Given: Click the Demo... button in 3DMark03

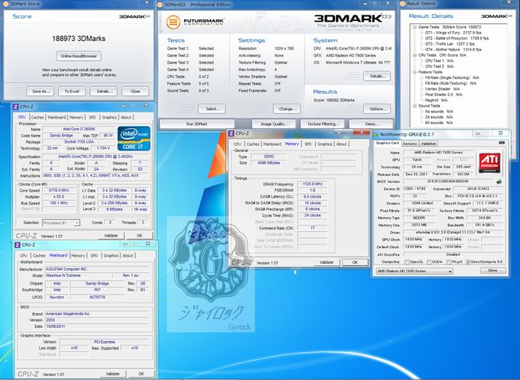Looking at the screenshot, I should pyautogui.click(x=371, y=124).
